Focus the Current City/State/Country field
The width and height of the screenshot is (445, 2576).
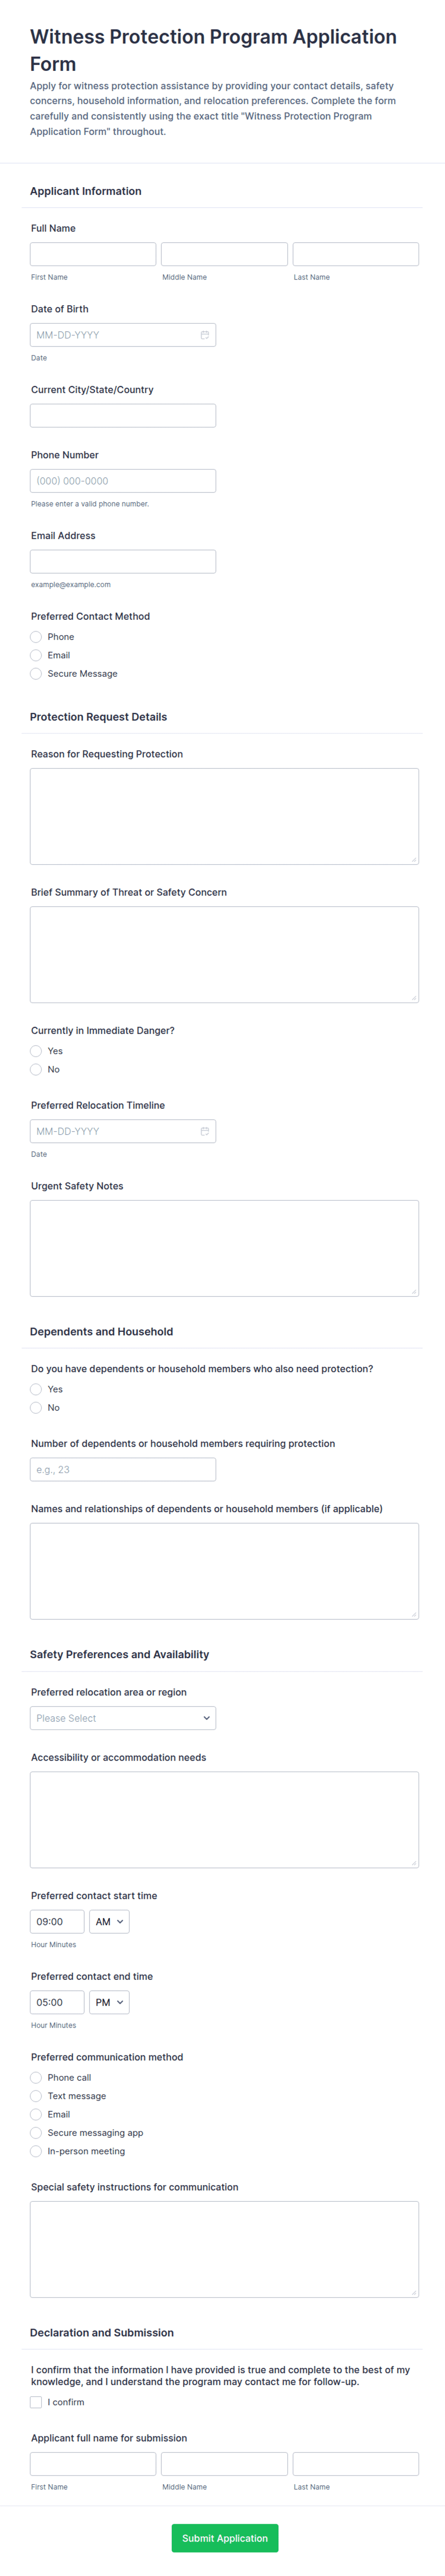pyautogui.click(x=123, y=416)
